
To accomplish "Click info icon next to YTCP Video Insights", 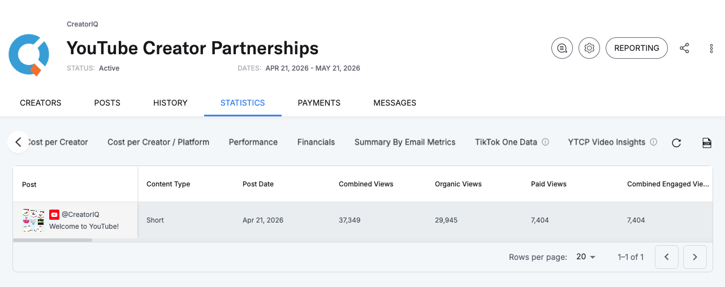I will (653, 142).
